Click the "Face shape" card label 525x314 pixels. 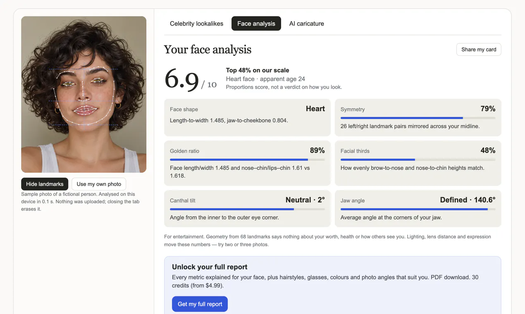click(x=184, y=109)
